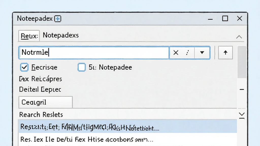Clear the search field with the X icon
This screenshot has width=260, height=146.
pyautogui.click(x=176, y=53)
